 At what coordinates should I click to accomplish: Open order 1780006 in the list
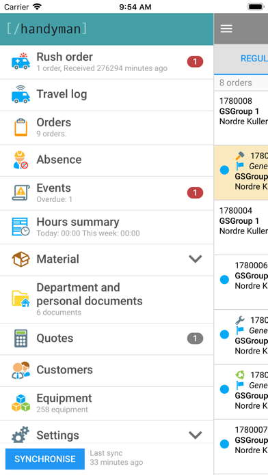pos(241,282)
